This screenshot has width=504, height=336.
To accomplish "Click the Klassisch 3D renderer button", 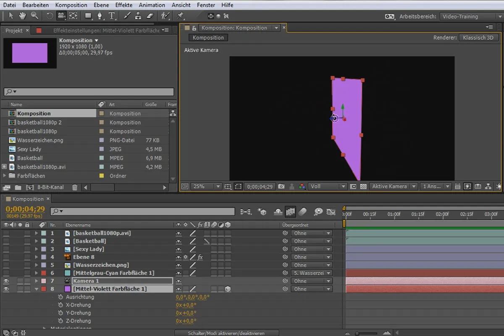I will coord(478,37).
